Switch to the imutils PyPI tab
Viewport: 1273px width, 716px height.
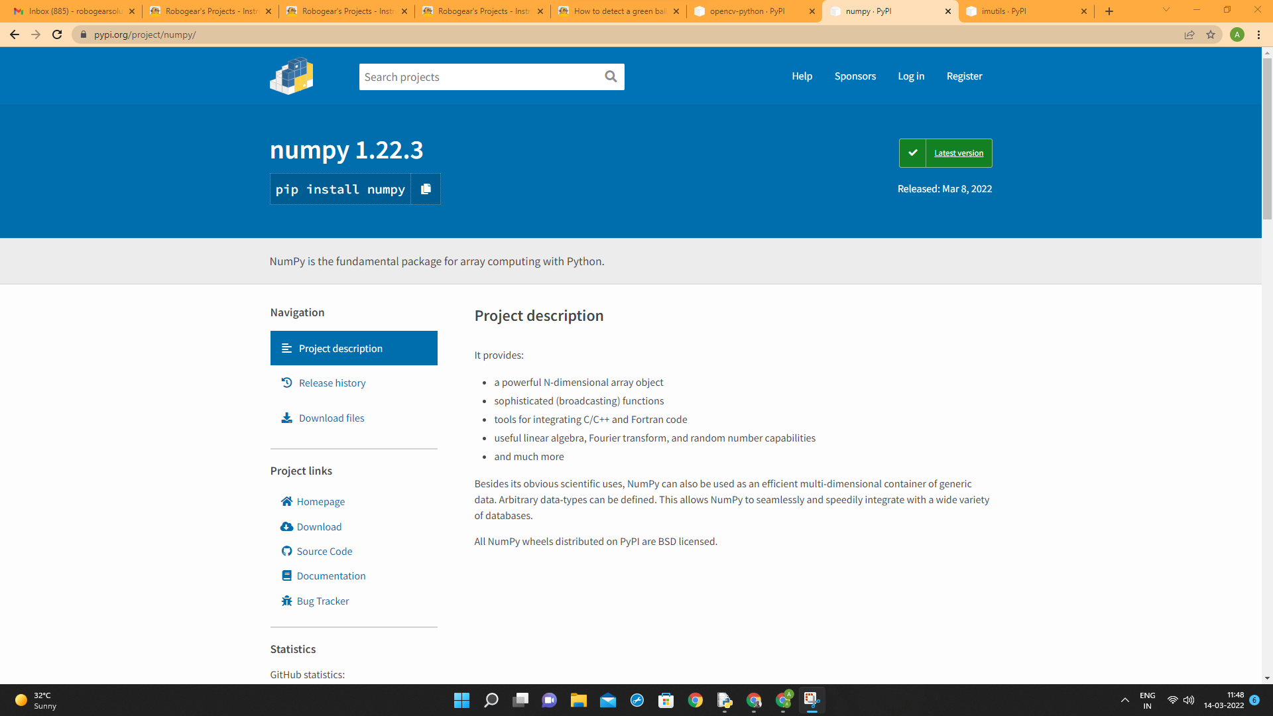click(1003, 11)
